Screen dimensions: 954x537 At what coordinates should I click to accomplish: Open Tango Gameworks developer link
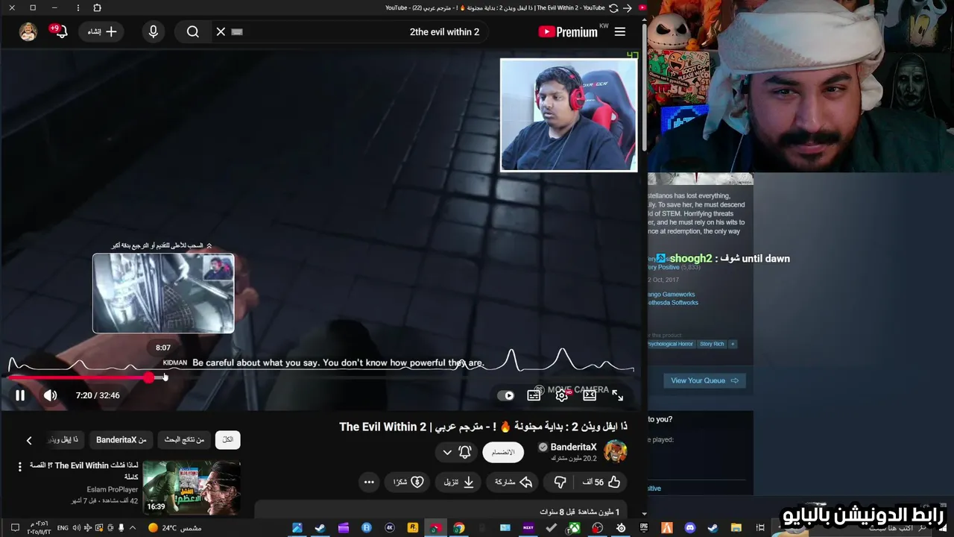671,295
